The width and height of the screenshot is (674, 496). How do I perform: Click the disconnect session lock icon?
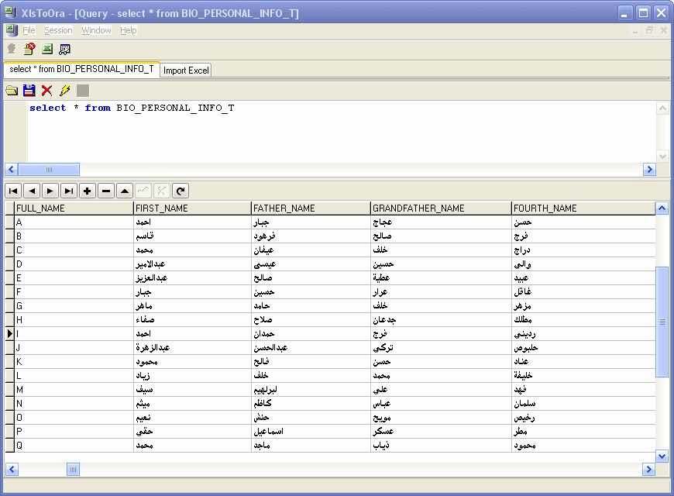tap(29, 49)
